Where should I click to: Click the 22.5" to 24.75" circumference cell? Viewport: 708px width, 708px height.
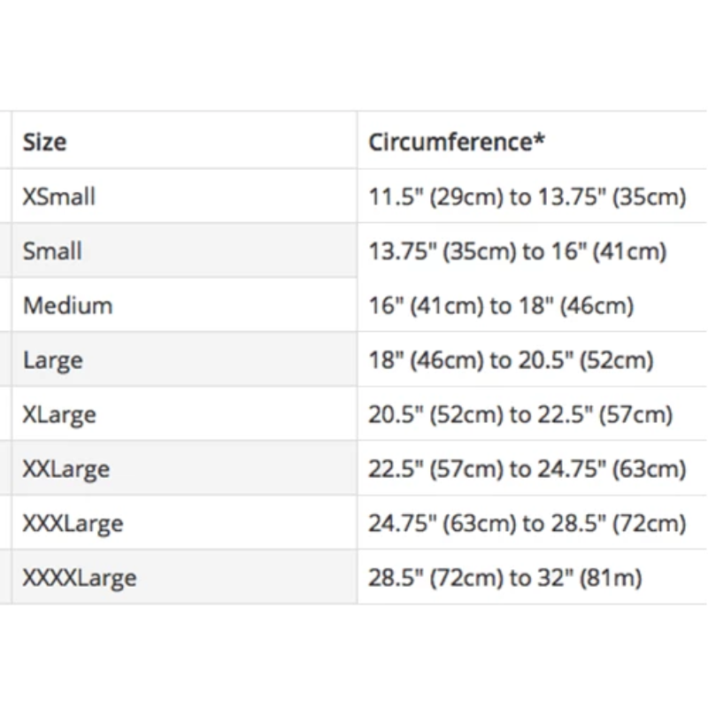[527, 469]
